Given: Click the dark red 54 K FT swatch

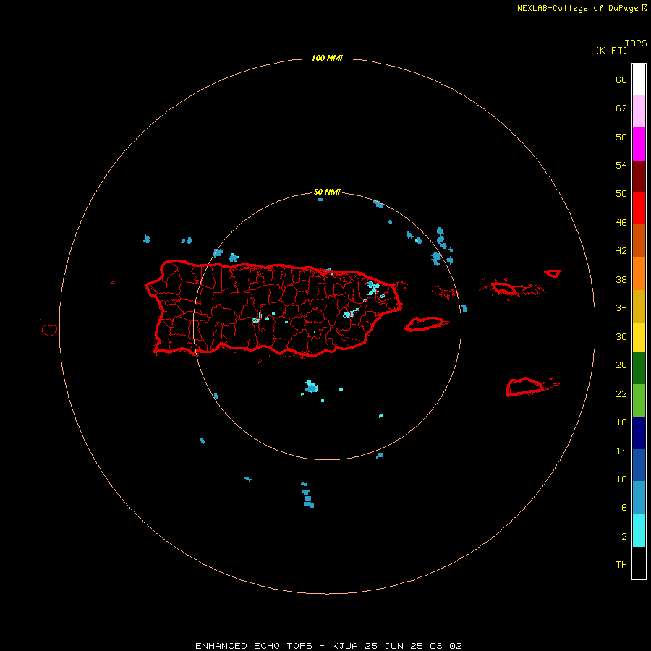Looking at the screenshot, I should 639,176.
